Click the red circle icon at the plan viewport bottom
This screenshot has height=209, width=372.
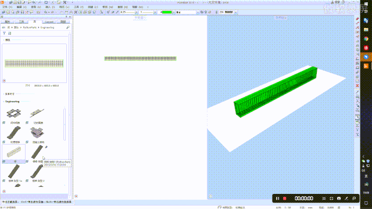tap(76, 196)
